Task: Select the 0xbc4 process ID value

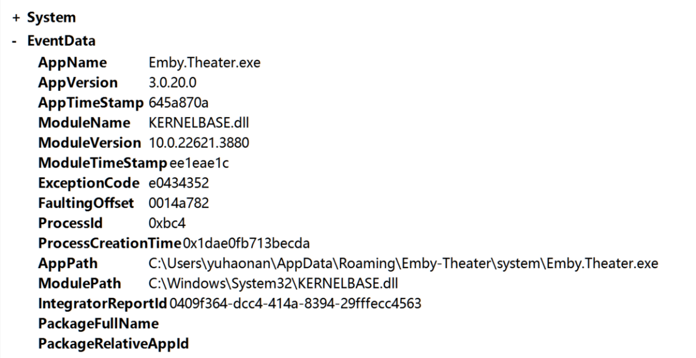Action: click(166, 224)
